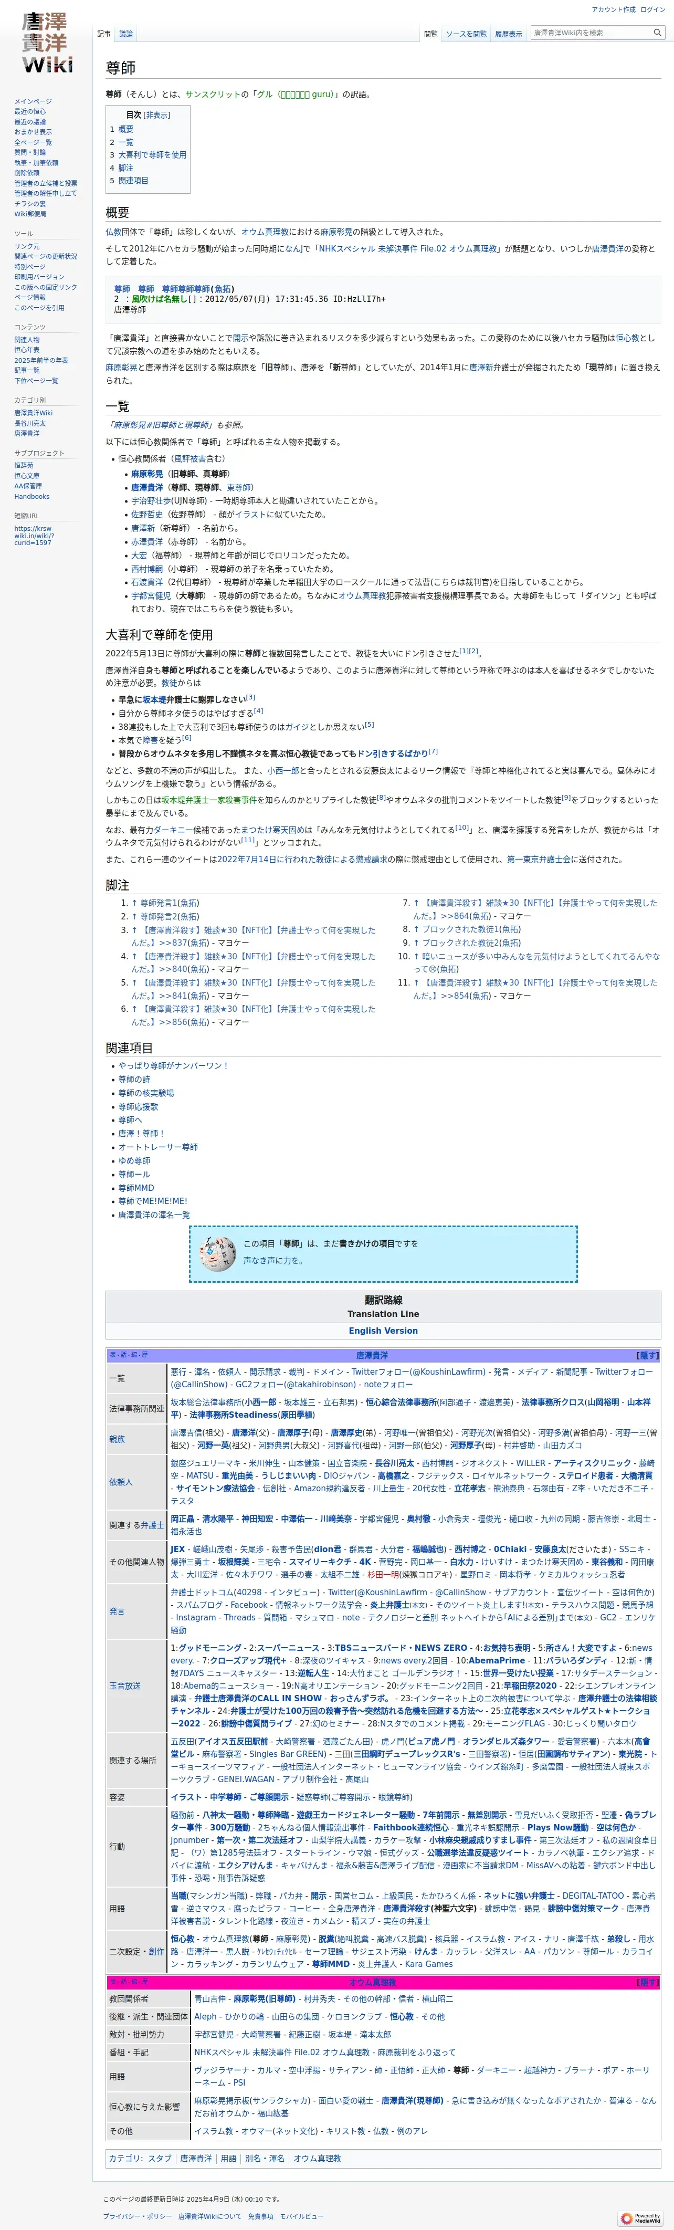Image resolution: width=674 pixels, height=2230 pixels.
Task: Open the スタブ category link
Action: click(x=159, y=2158)
